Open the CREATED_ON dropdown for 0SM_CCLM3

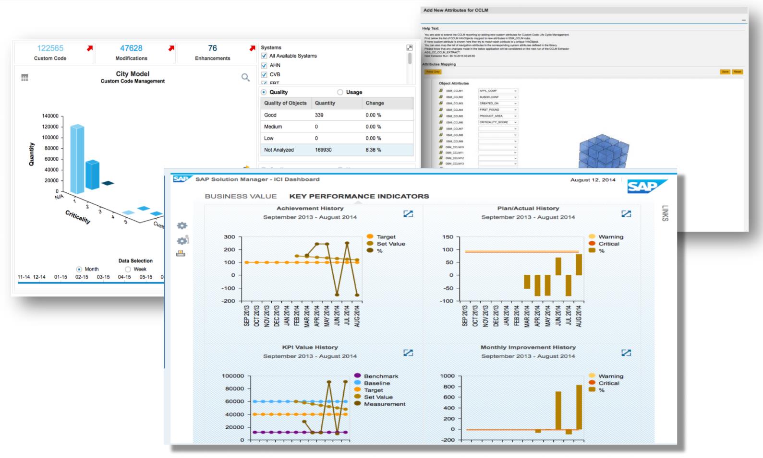pyautogui.click(x=498, y=103)
